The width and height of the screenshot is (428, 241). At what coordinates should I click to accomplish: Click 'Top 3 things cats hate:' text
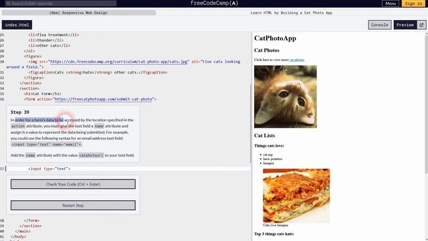pyautogui.click(x=274, y=234)
